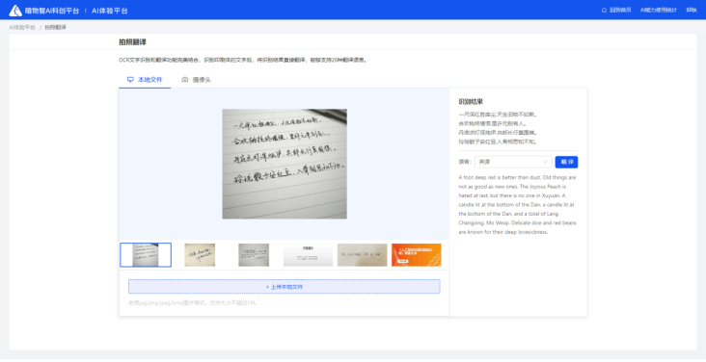Select the first selected notebook thumbnail

(146, 255)
